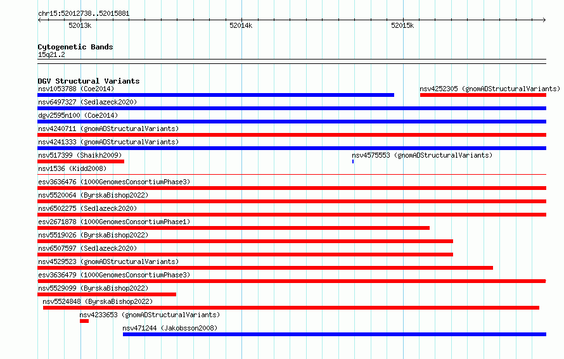564x359 pixels.
Task: Open the nsv6497327 (Sedlazeck2020) variant
Action: [x=87, y=102]
